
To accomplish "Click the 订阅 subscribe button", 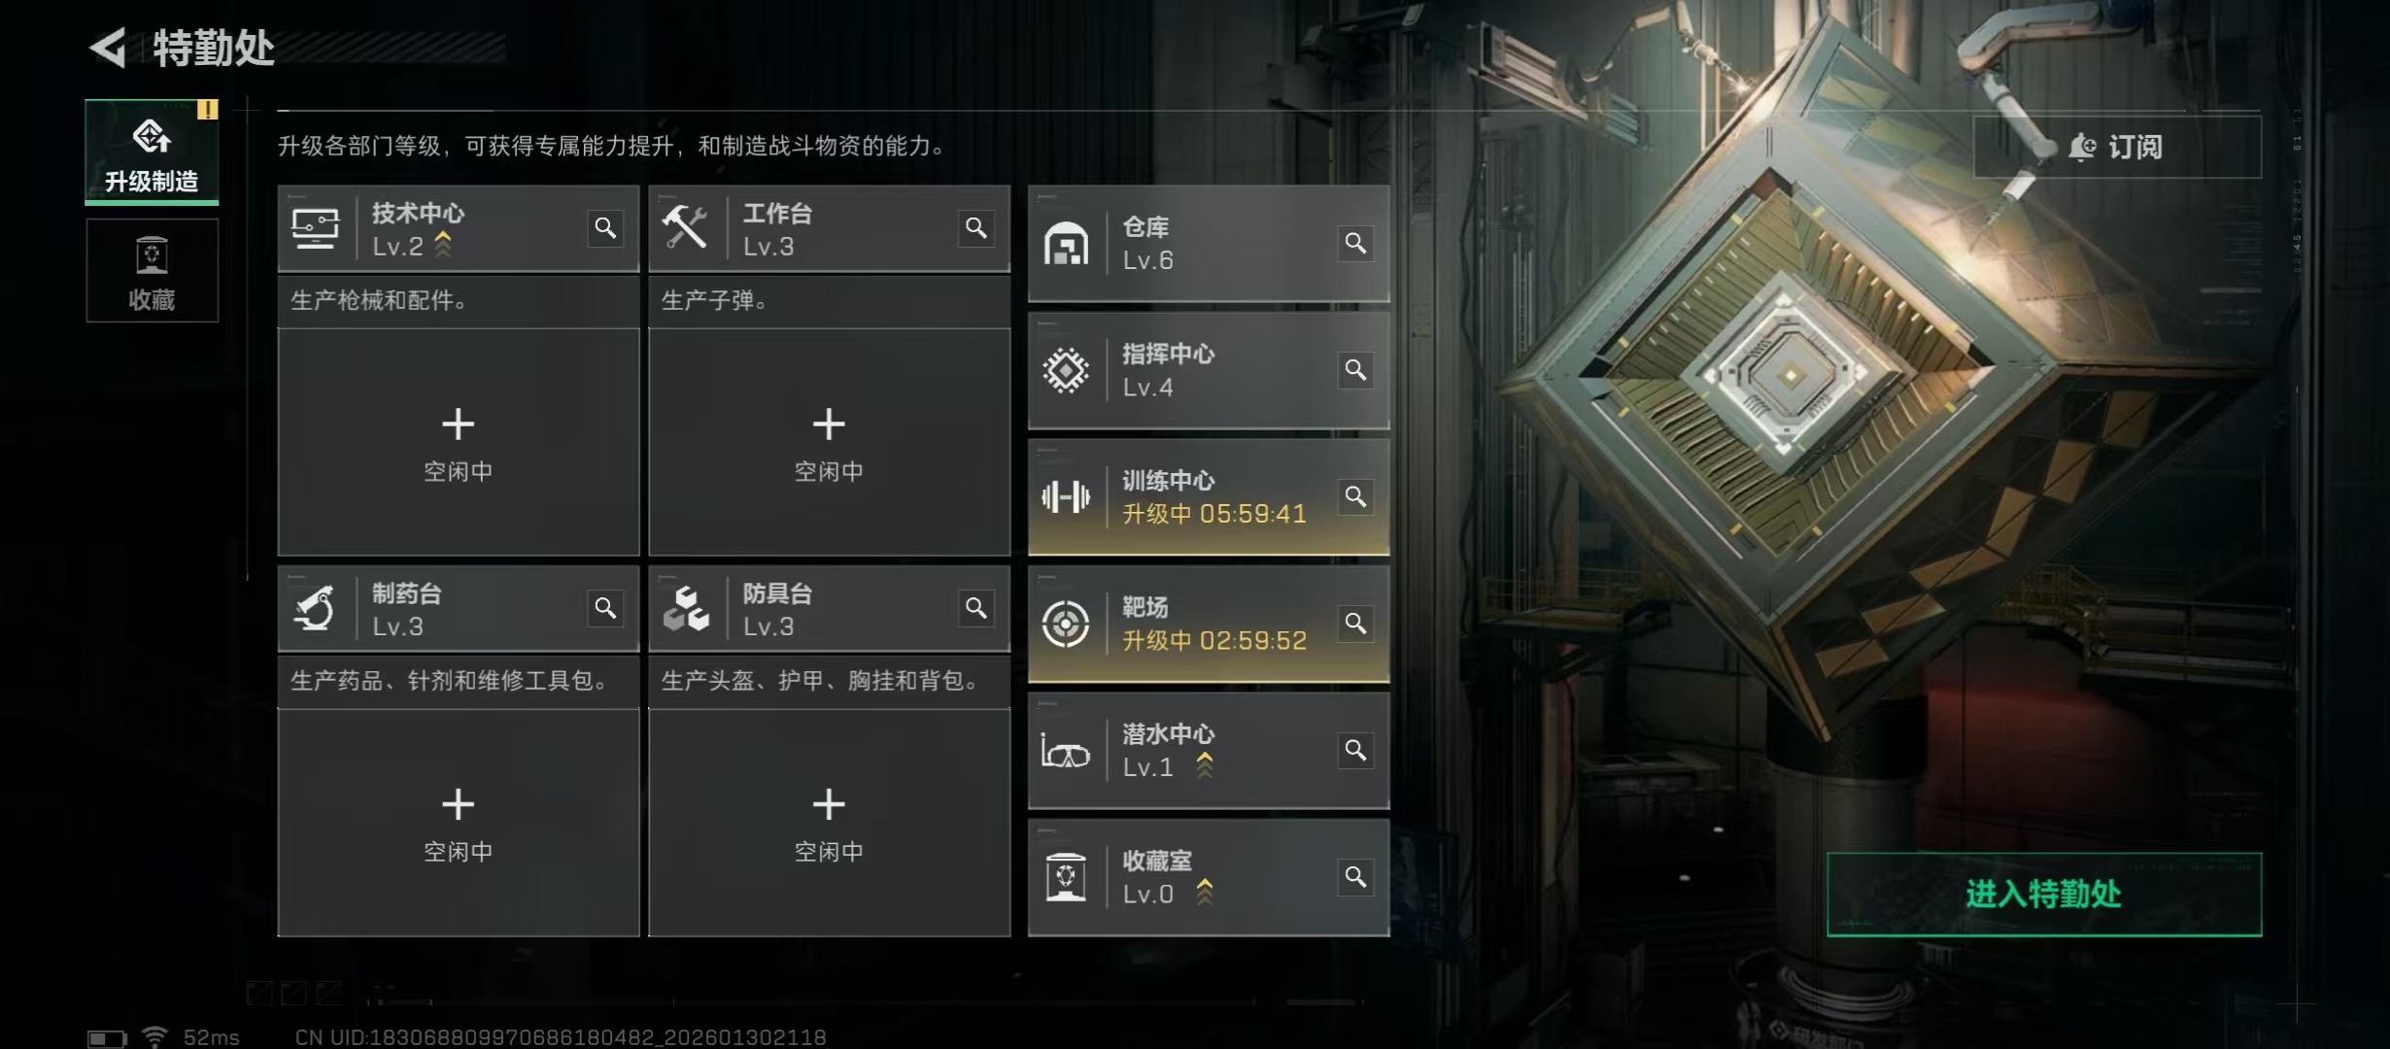I will [x=2117, y=147].
